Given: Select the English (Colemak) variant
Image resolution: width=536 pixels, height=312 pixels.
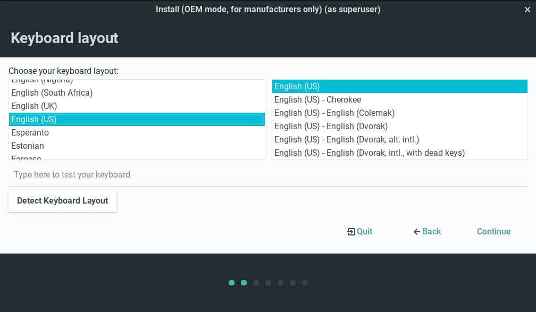Looking at the screenshot, I should coord(334,113).
